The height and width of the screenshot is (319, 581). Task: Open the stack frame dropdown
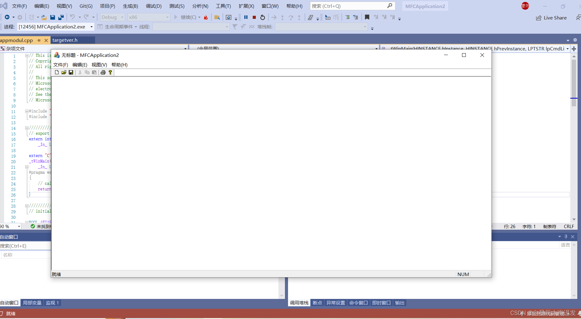tap(321, 27)
